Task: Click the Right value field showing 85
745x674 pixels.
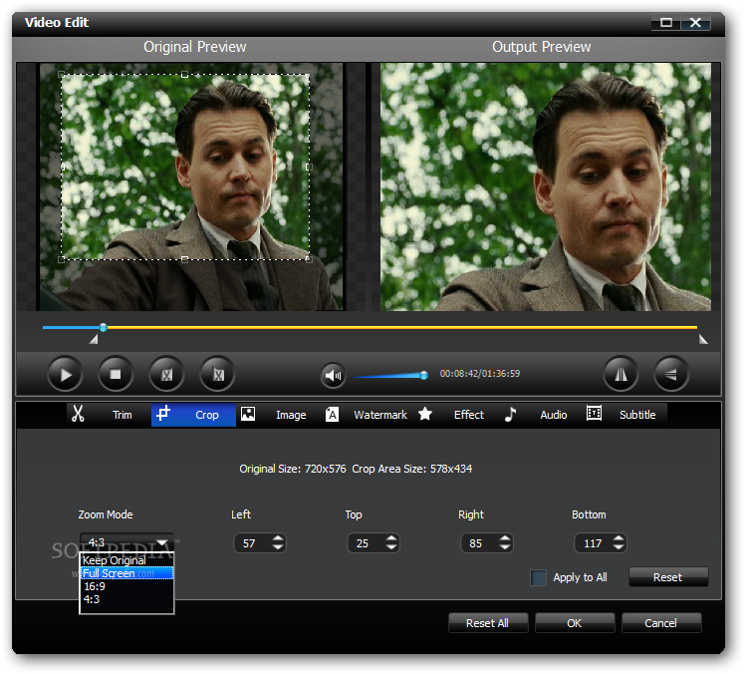Action: coord(480,543)
